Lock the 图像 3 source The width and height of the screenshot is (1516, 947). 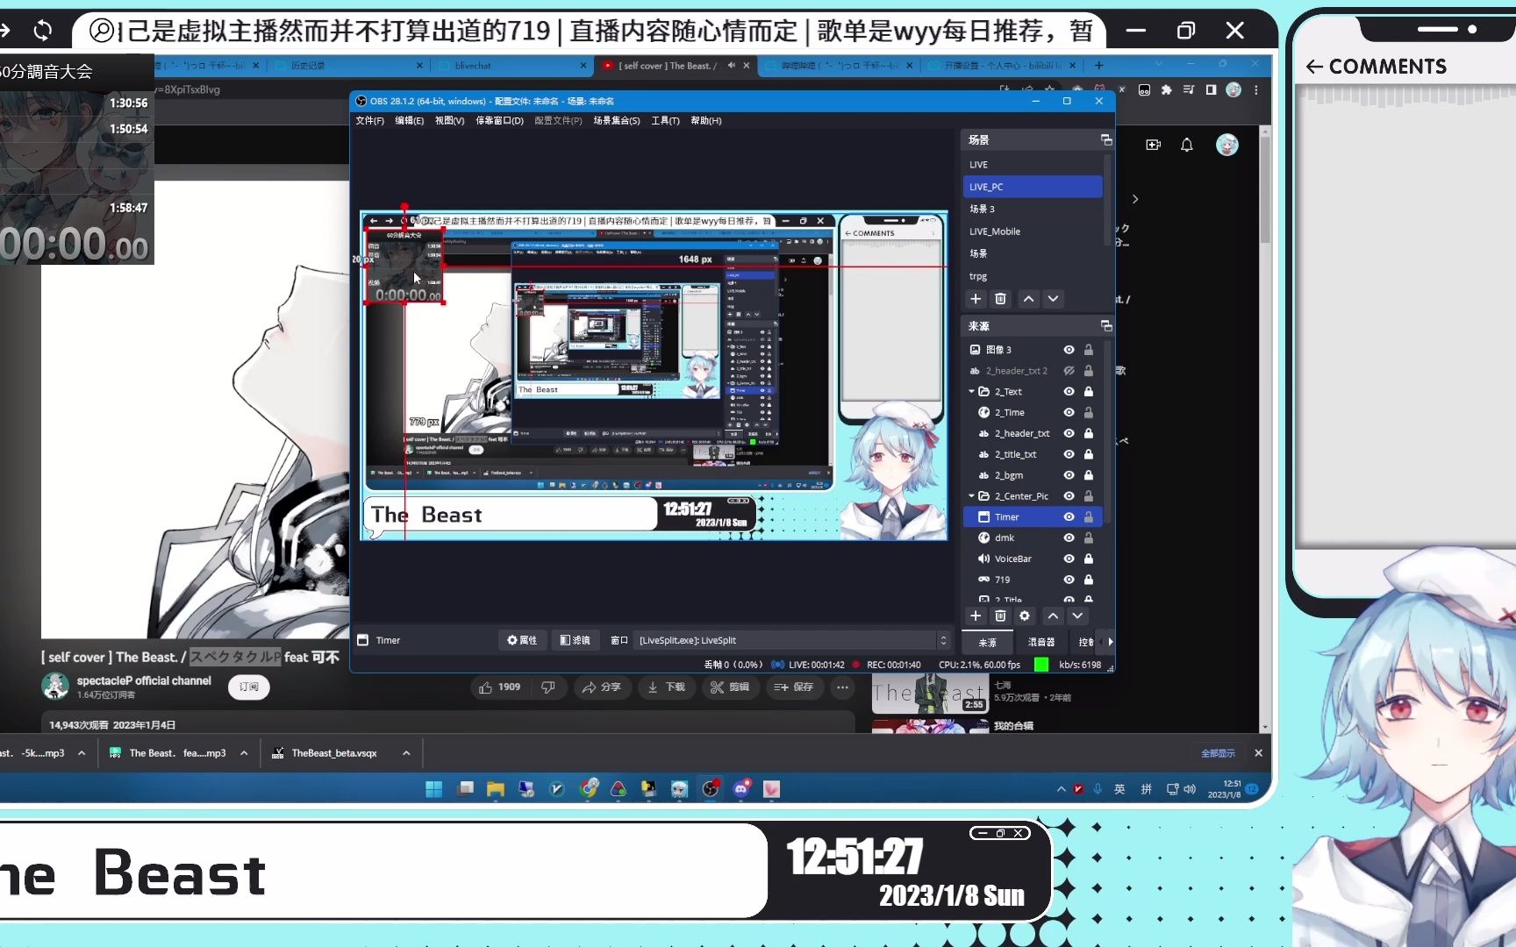pos(1089,349)
